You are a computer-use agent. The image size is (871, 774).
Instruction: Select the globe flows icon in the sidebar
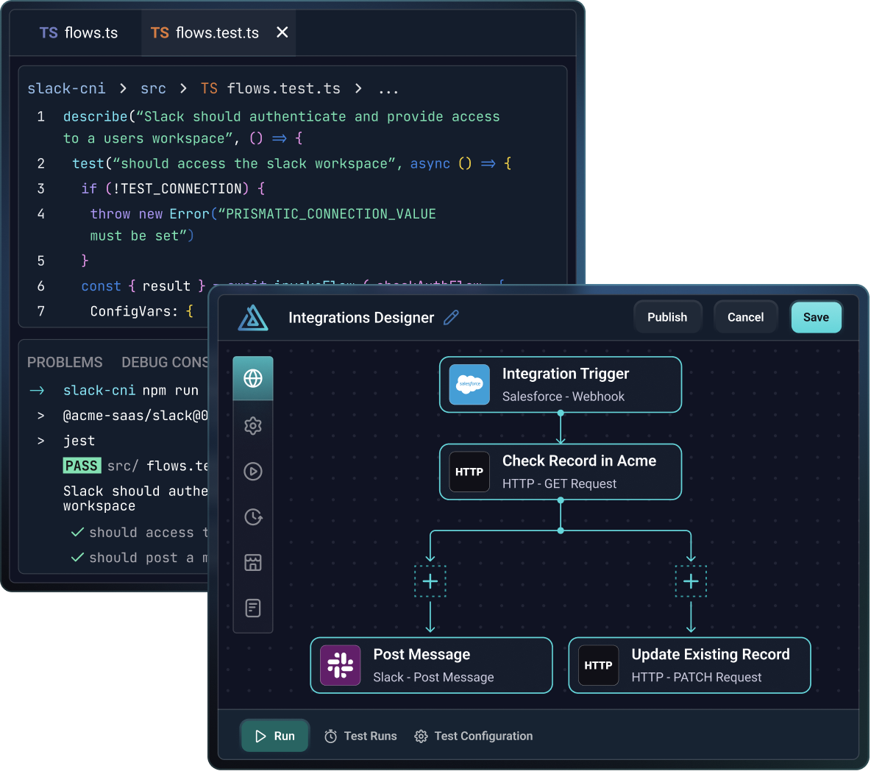point(253,380)
